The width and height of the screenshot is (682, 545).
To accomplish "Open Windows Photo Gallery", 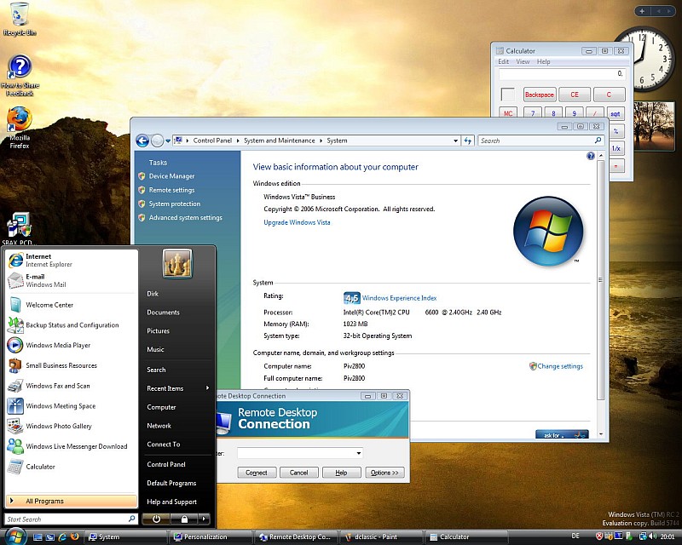I will click(72, 426).
